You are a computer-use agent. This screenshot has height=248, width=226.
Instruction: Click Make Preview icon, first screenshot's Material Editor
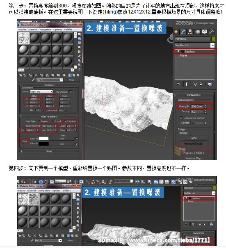point(79,56)
